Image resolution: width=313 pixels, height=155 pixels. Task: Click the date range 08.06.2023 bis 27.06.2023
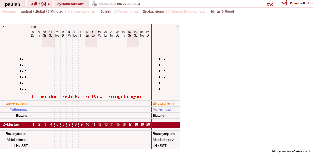[x=120, y=4]
